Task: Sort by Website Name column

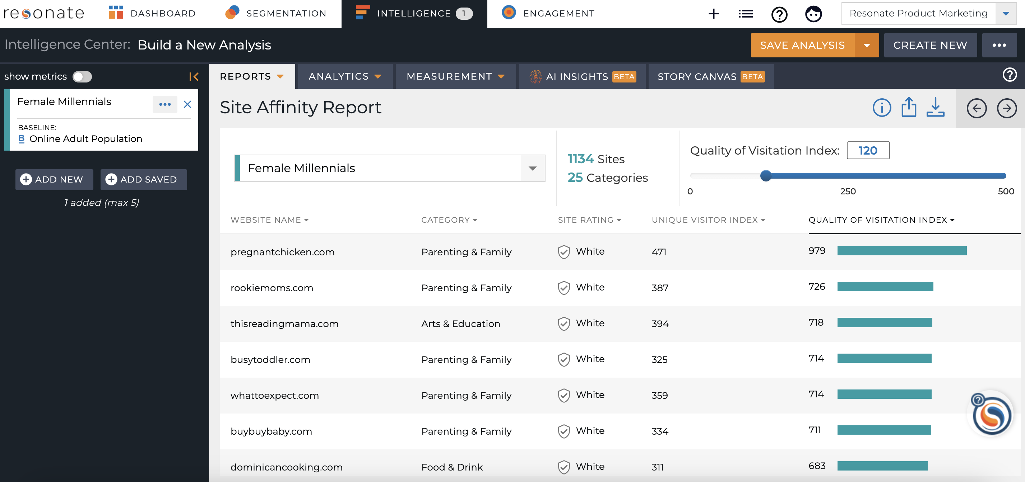Action: click(x=269, y=220)
